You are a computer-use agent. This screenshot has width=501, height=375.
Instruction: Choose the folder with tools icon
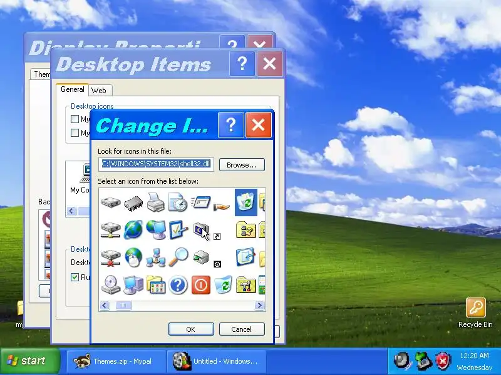[x=245, y=285]
